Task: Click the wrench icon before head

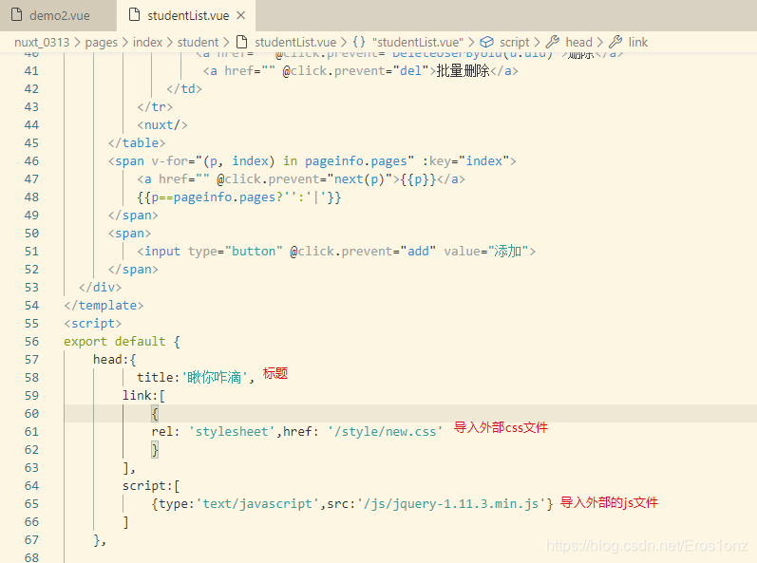Action: click(x=552, y=42)
